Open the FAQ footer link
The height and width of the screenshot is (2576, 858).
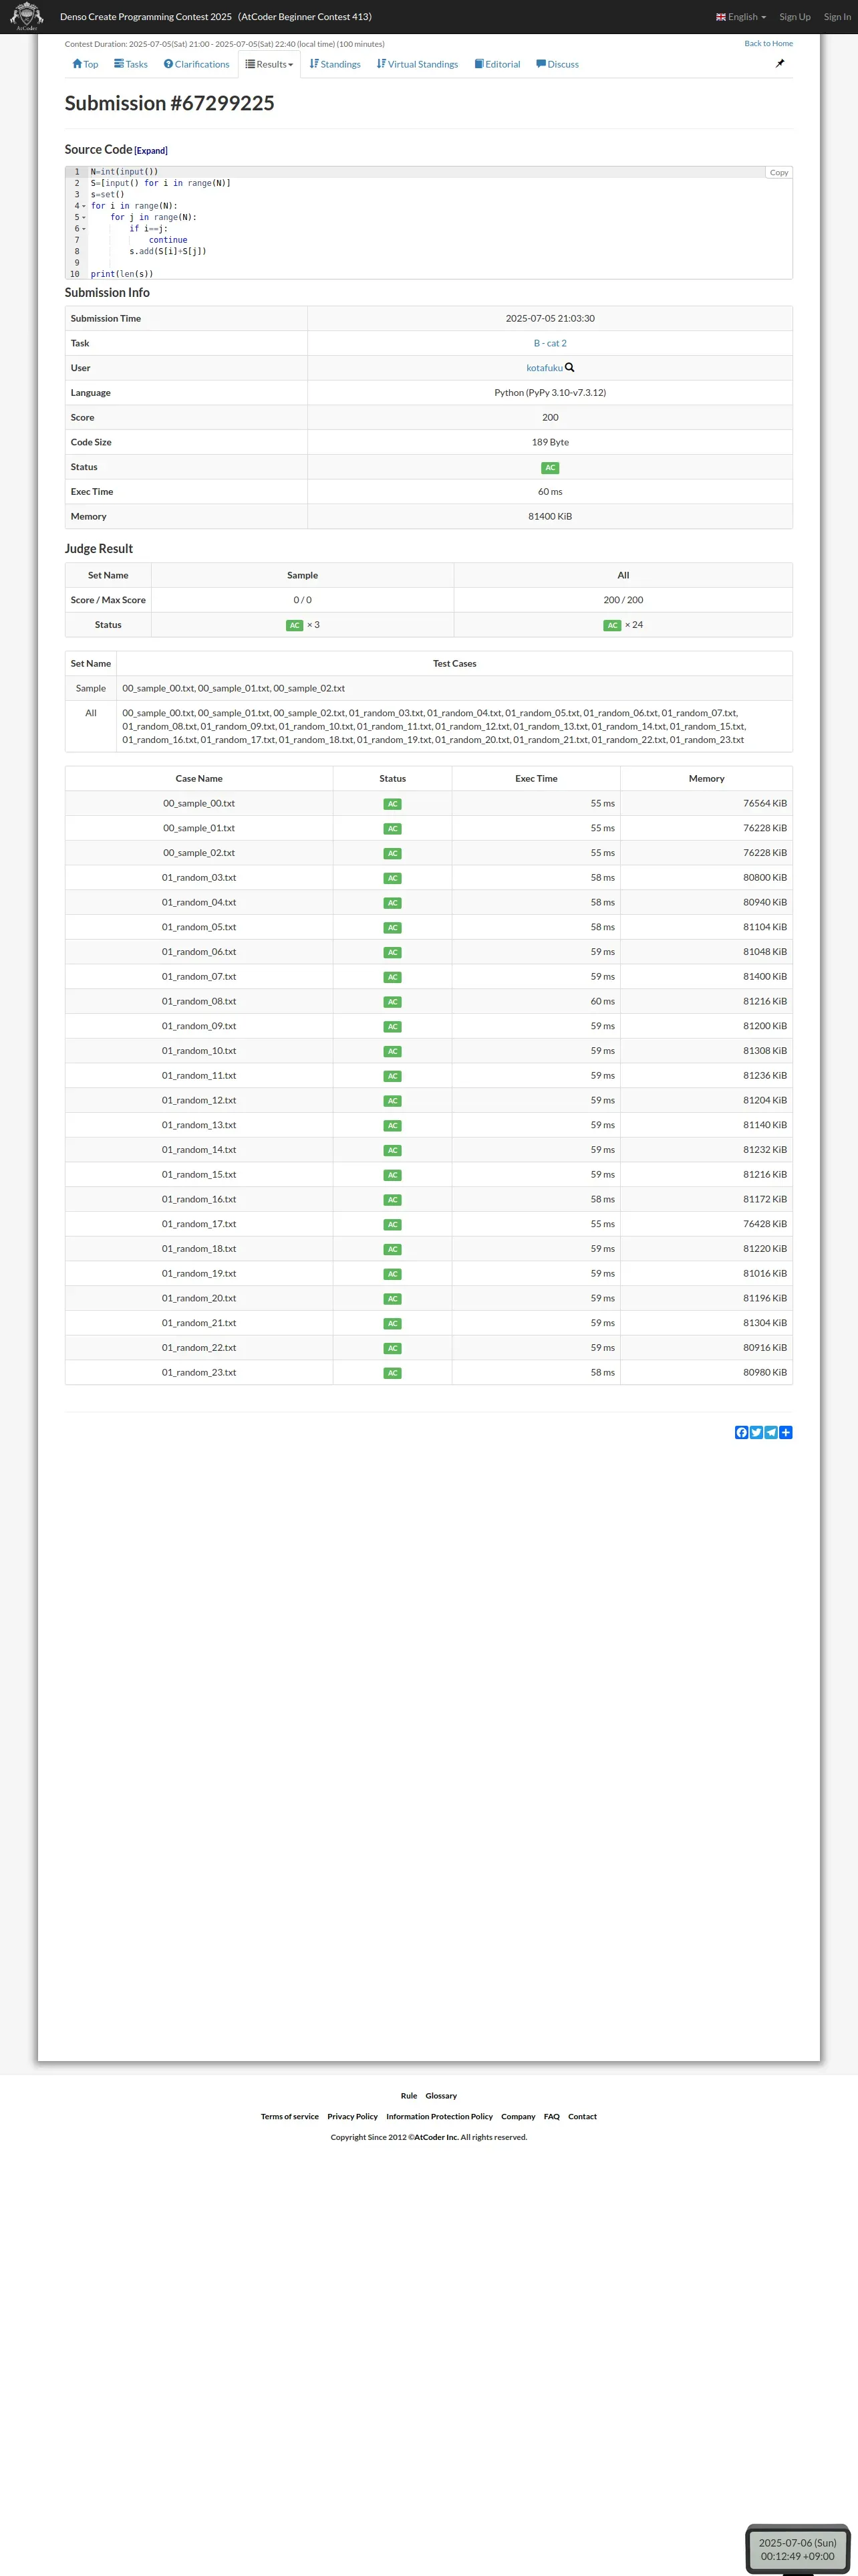tap(551, 2116)
